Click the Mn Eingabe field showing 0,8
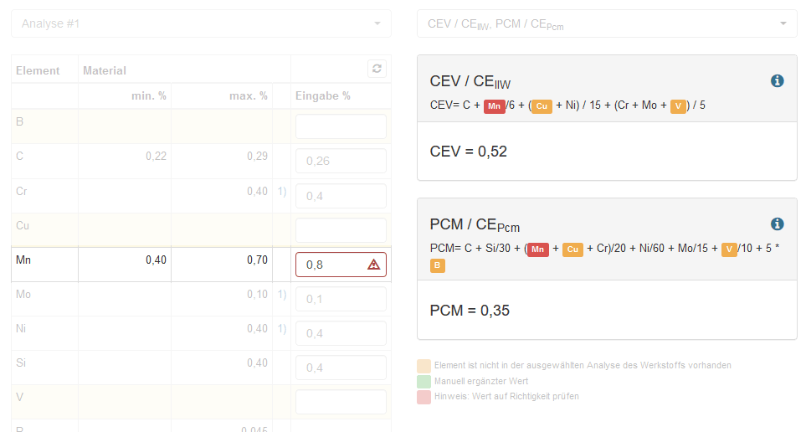This screenshot has width=806, height=432. (x=333, y=265)
